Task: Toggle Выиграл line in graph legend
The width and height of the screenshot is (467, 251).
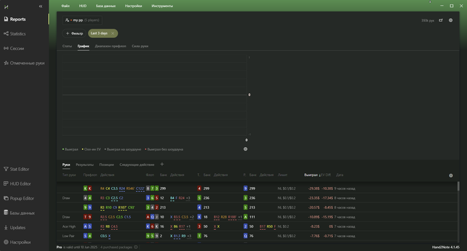Action: (70, 149)
